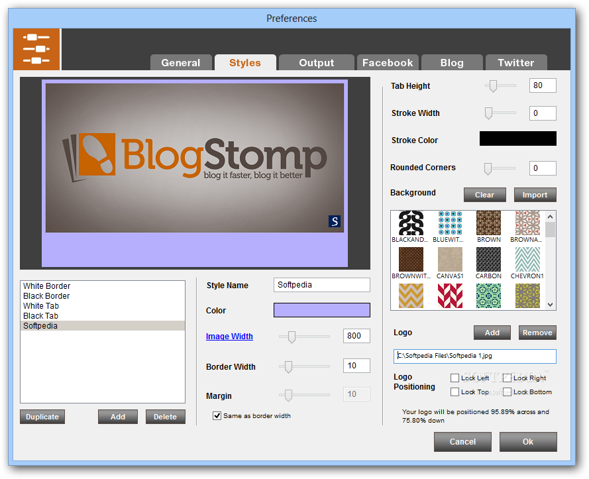Click the Duplicate style button
This screenshot has width=589, height=479.
pos(42,417)
